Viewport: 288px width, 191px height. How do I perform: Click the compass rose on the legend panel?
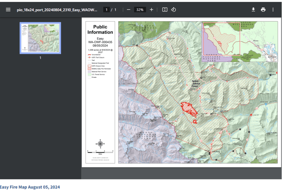click(x=100, y=144)
